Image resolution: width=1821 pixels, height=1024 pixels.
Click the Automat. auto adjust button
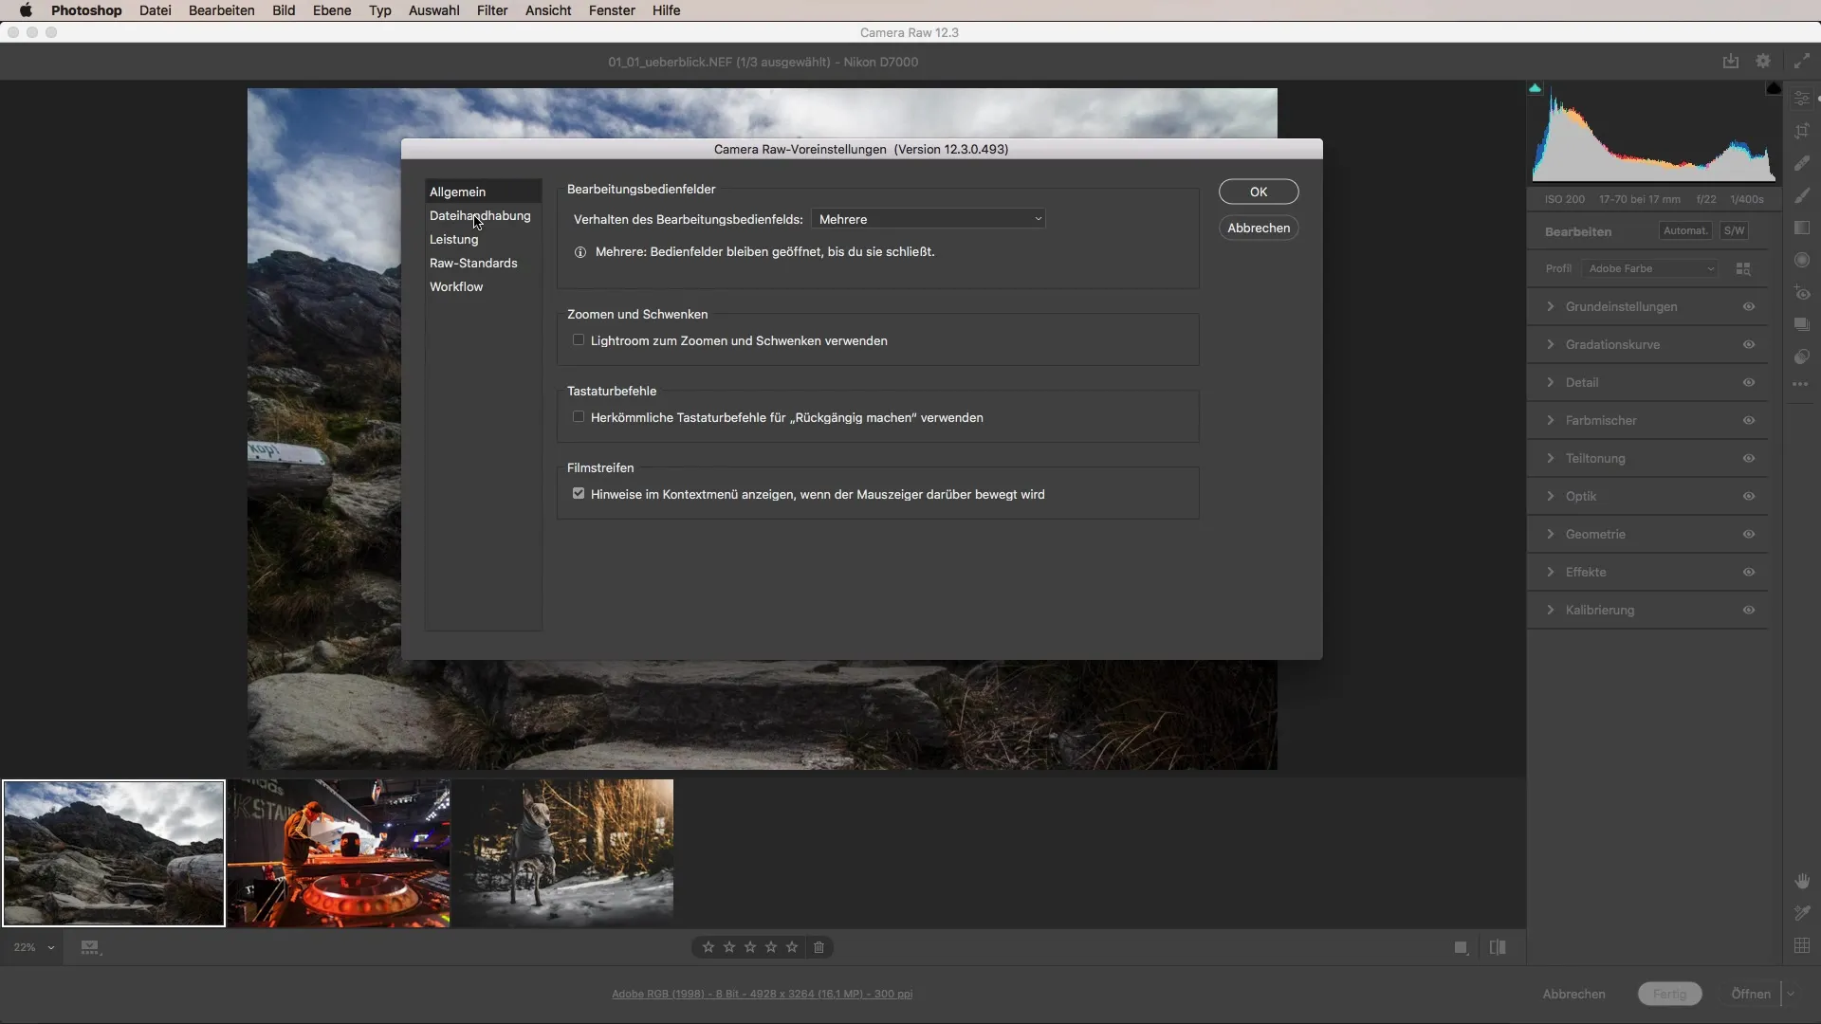tap(1685, 230)
